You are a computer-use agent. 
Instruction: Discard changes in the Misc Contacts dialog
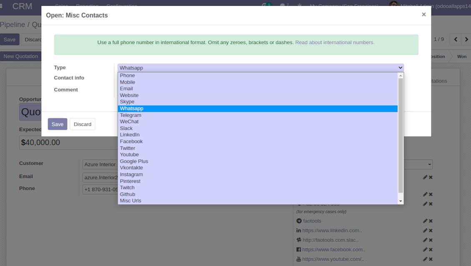(x=82, y=124)
